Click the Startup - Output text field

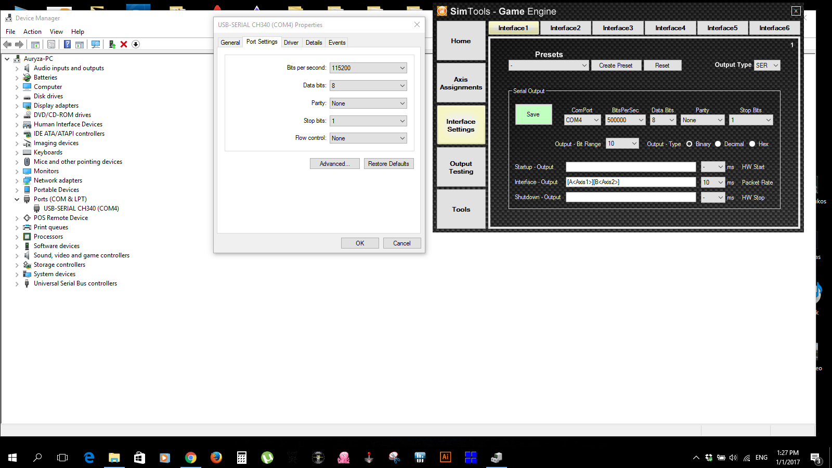pos(631,167)
